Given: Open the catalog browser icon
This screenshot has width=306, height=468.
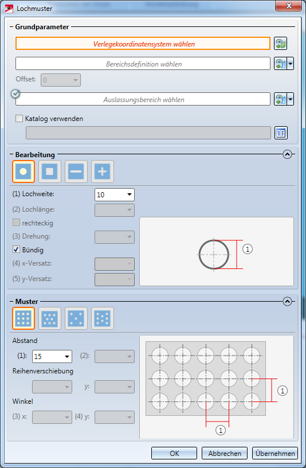Looking at the screenshot, I should tap(281, 133).
